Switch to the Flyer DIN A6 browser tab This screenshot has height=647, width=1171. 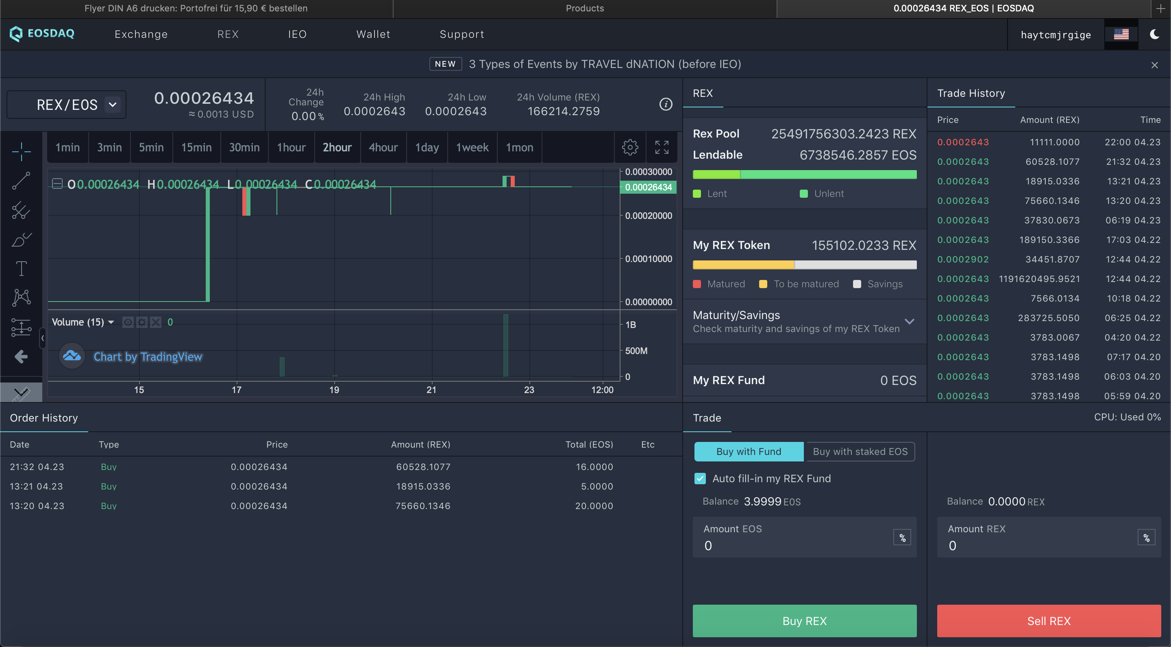(x=196, y=8)
